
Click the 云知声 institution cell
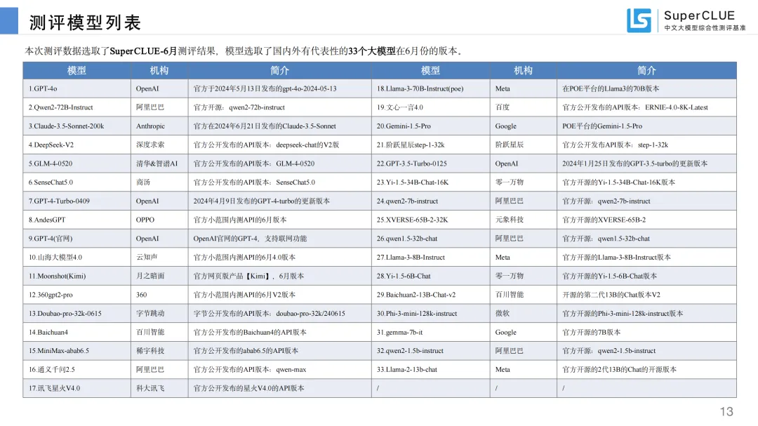click(159, 258)
